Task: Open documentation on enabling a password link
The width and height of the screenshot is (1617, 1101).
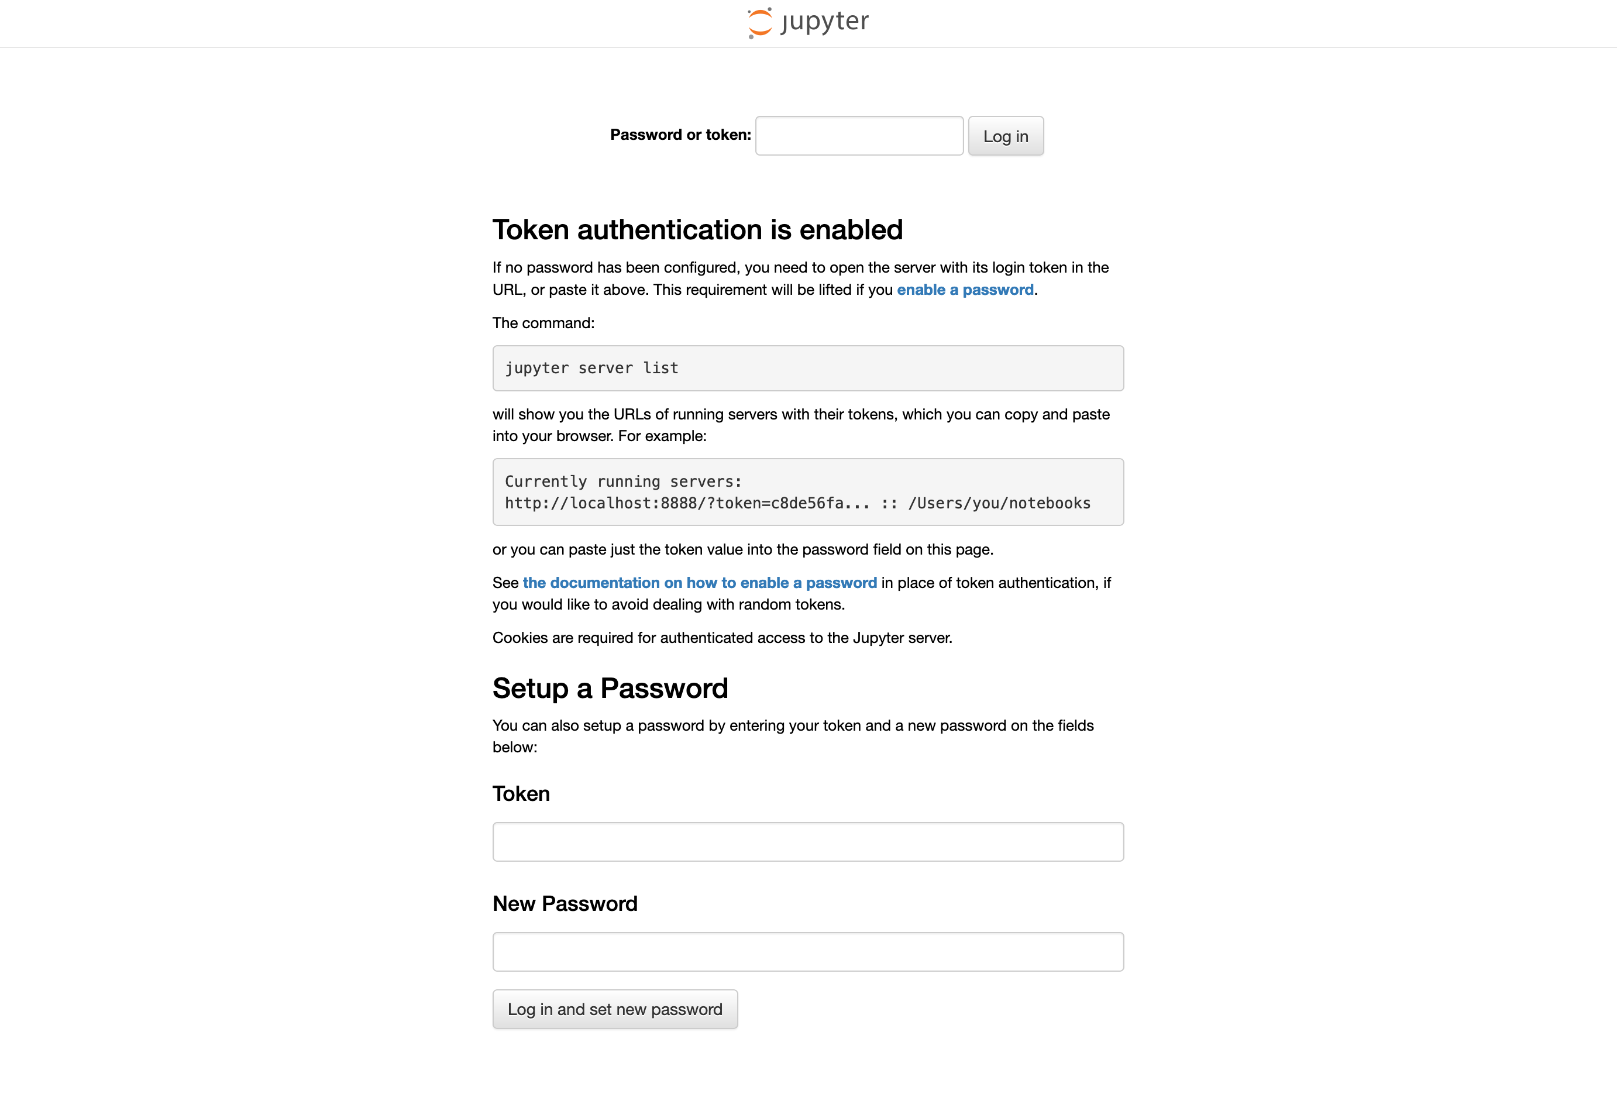Action: pyautogui.click(x=699, y=583)
